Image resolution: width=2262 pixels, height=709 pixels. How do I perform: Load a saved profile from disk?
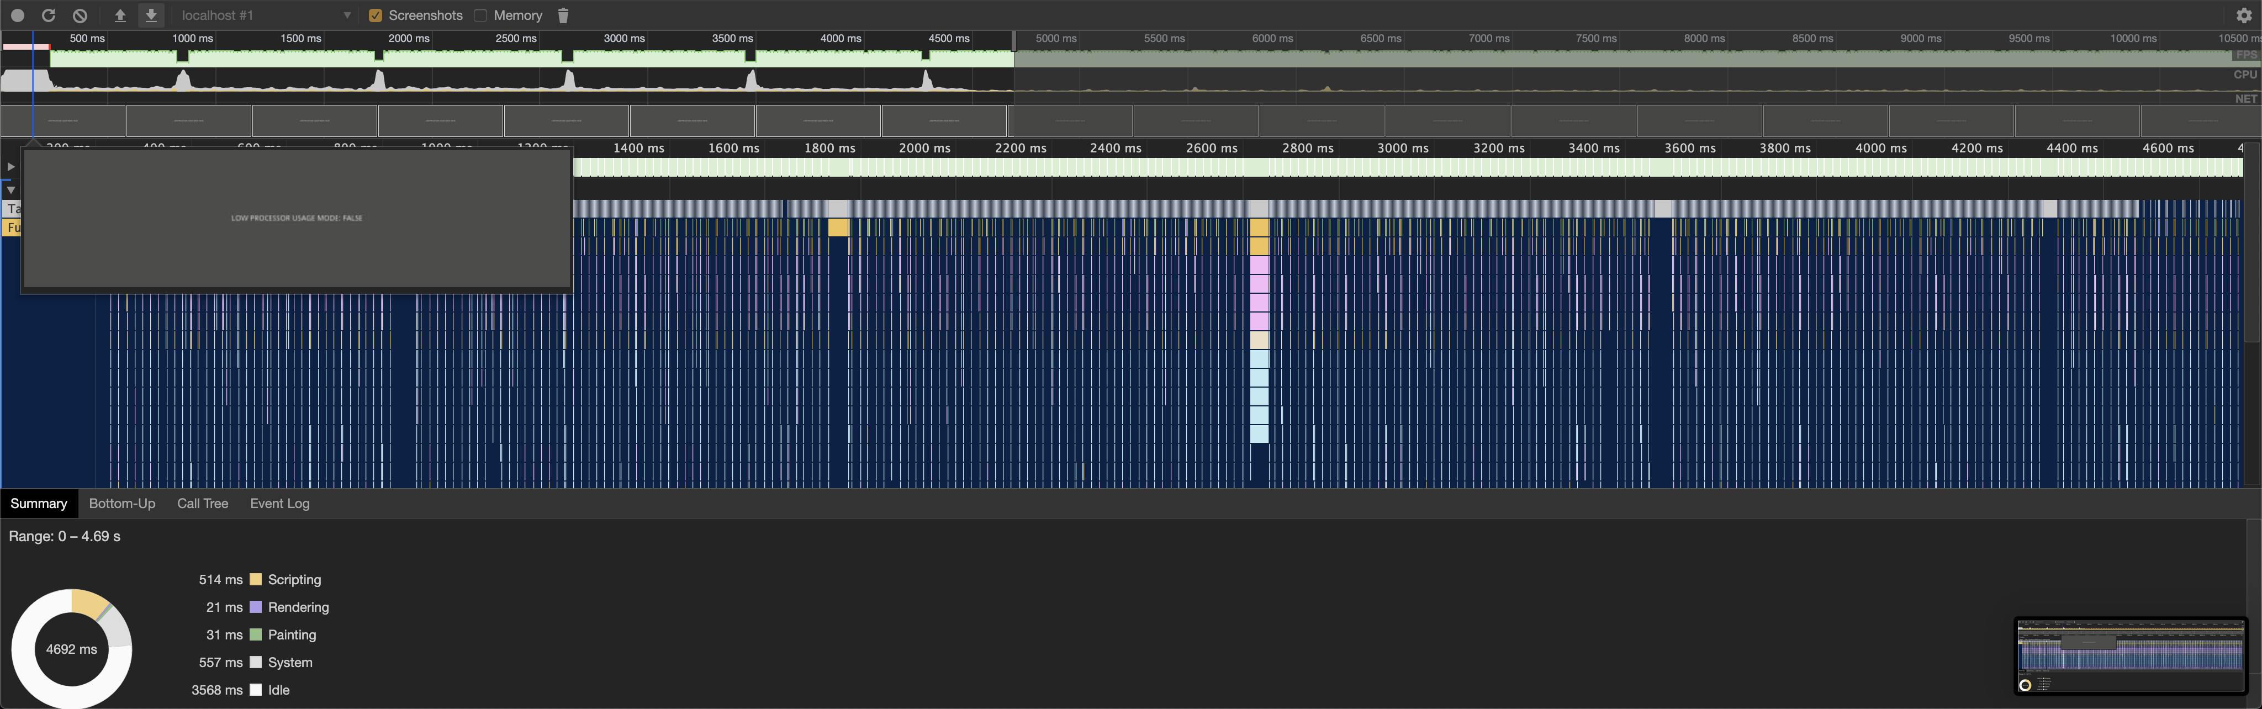click(x=120, y=15)
